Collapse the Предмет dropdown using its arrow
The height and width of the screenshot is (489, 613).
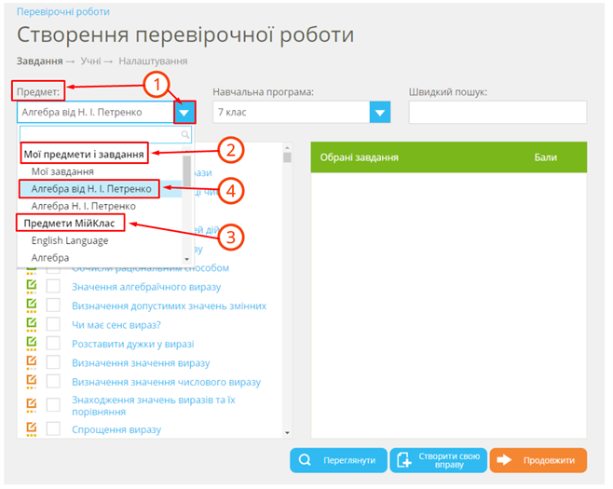pyautogui.click(x=186, y=113)
